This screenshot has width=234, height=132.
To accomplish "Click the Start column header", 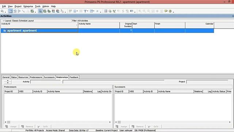I will 143,25.
